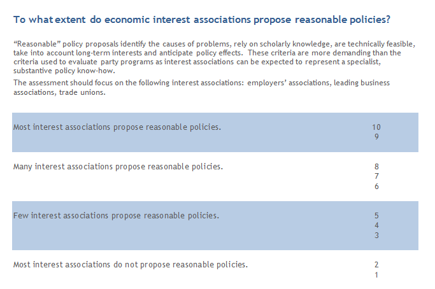Click the paragraph starting with "Reasonable" policy proposals

(214, 57)
